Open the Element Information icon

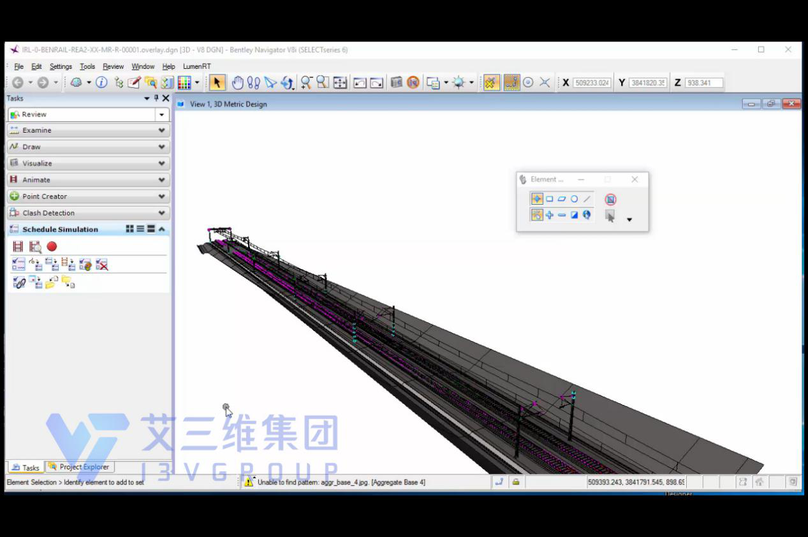(x=101, y=82)
